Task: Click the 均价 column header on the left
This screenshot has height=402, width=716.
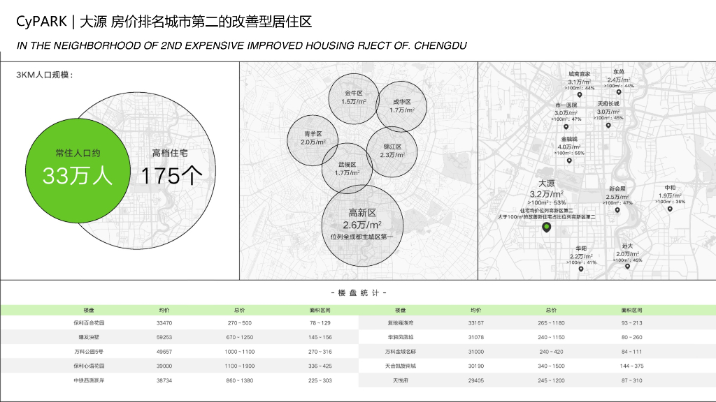Action: coord(164,309)
